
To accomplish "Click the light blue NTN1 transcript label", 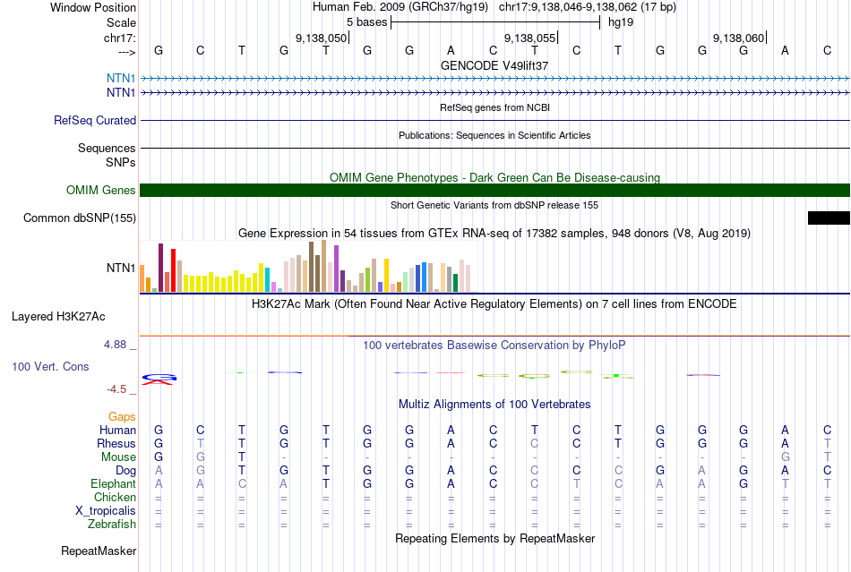I will click(x=121, y=79).
